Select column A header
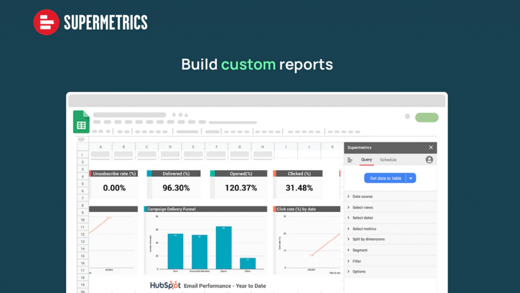The image size is (520, 293). 101,146
